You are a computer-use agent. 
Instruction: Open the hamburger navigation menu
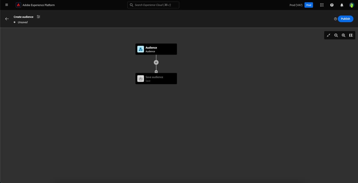pos(6,5)
